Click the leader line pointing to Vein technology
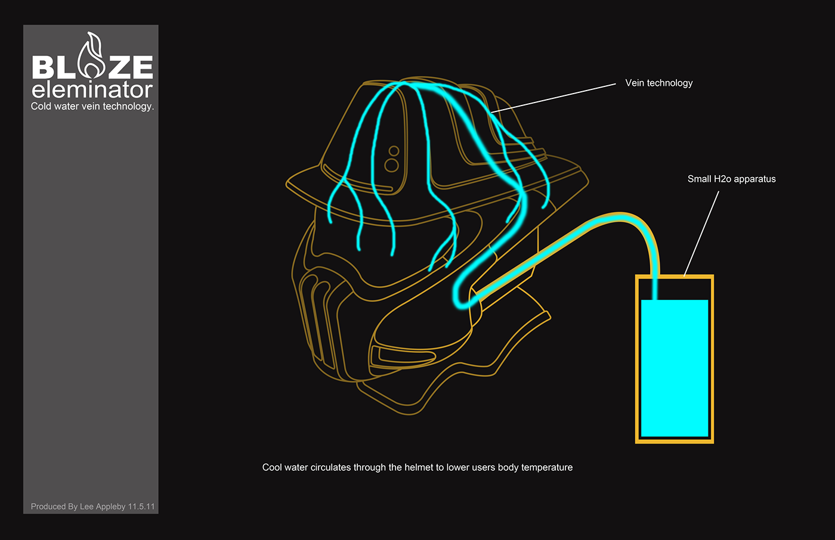The height and width of the screenshot is (540, 835). pyautogui.click(x=553, y=98)
